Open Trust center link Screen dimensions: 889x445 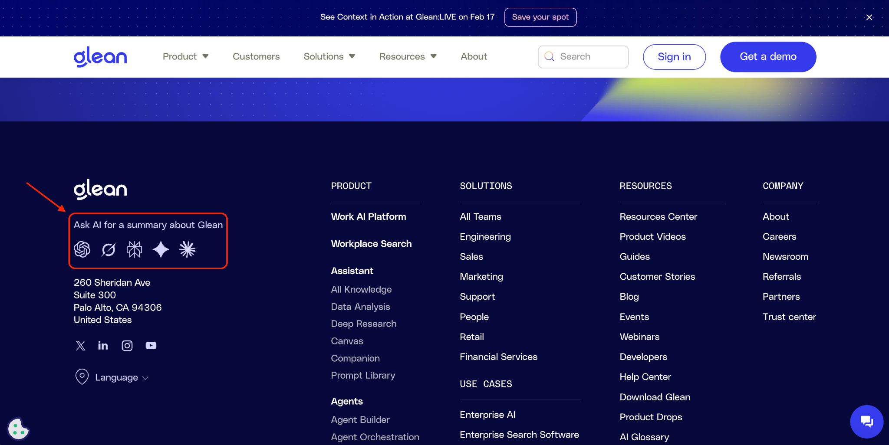pyautogui.click(x=789, y=317)
